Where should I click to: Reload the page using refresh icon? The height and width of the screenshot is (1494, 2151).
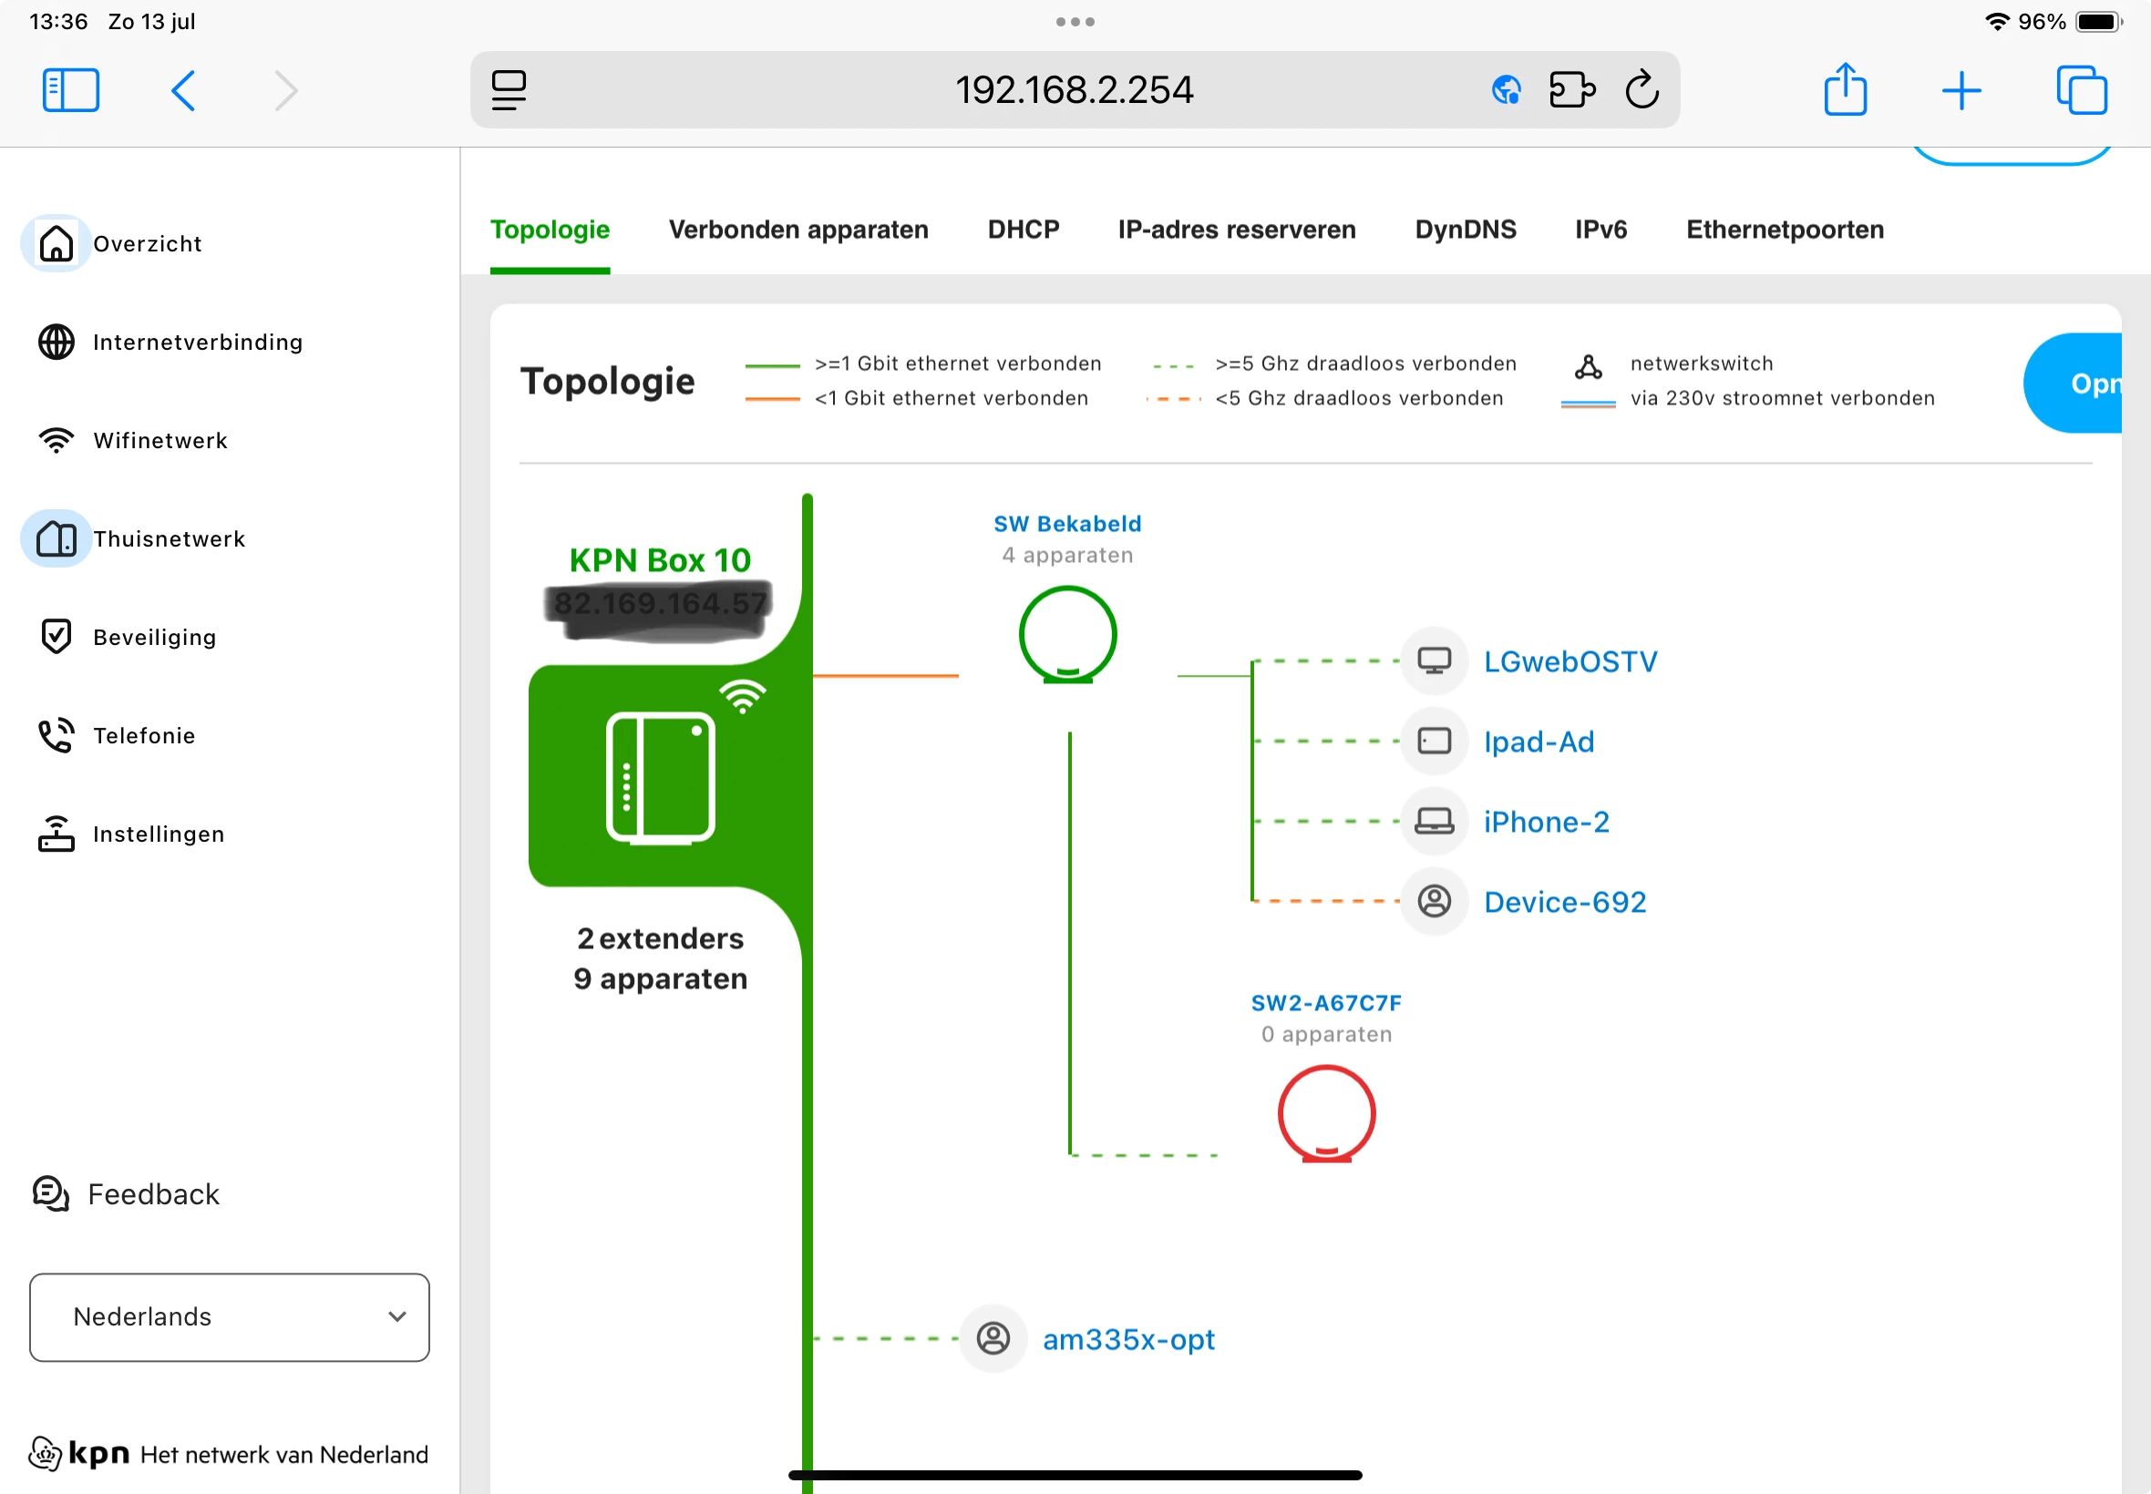pyautogui.click(x=1642, y=91)
